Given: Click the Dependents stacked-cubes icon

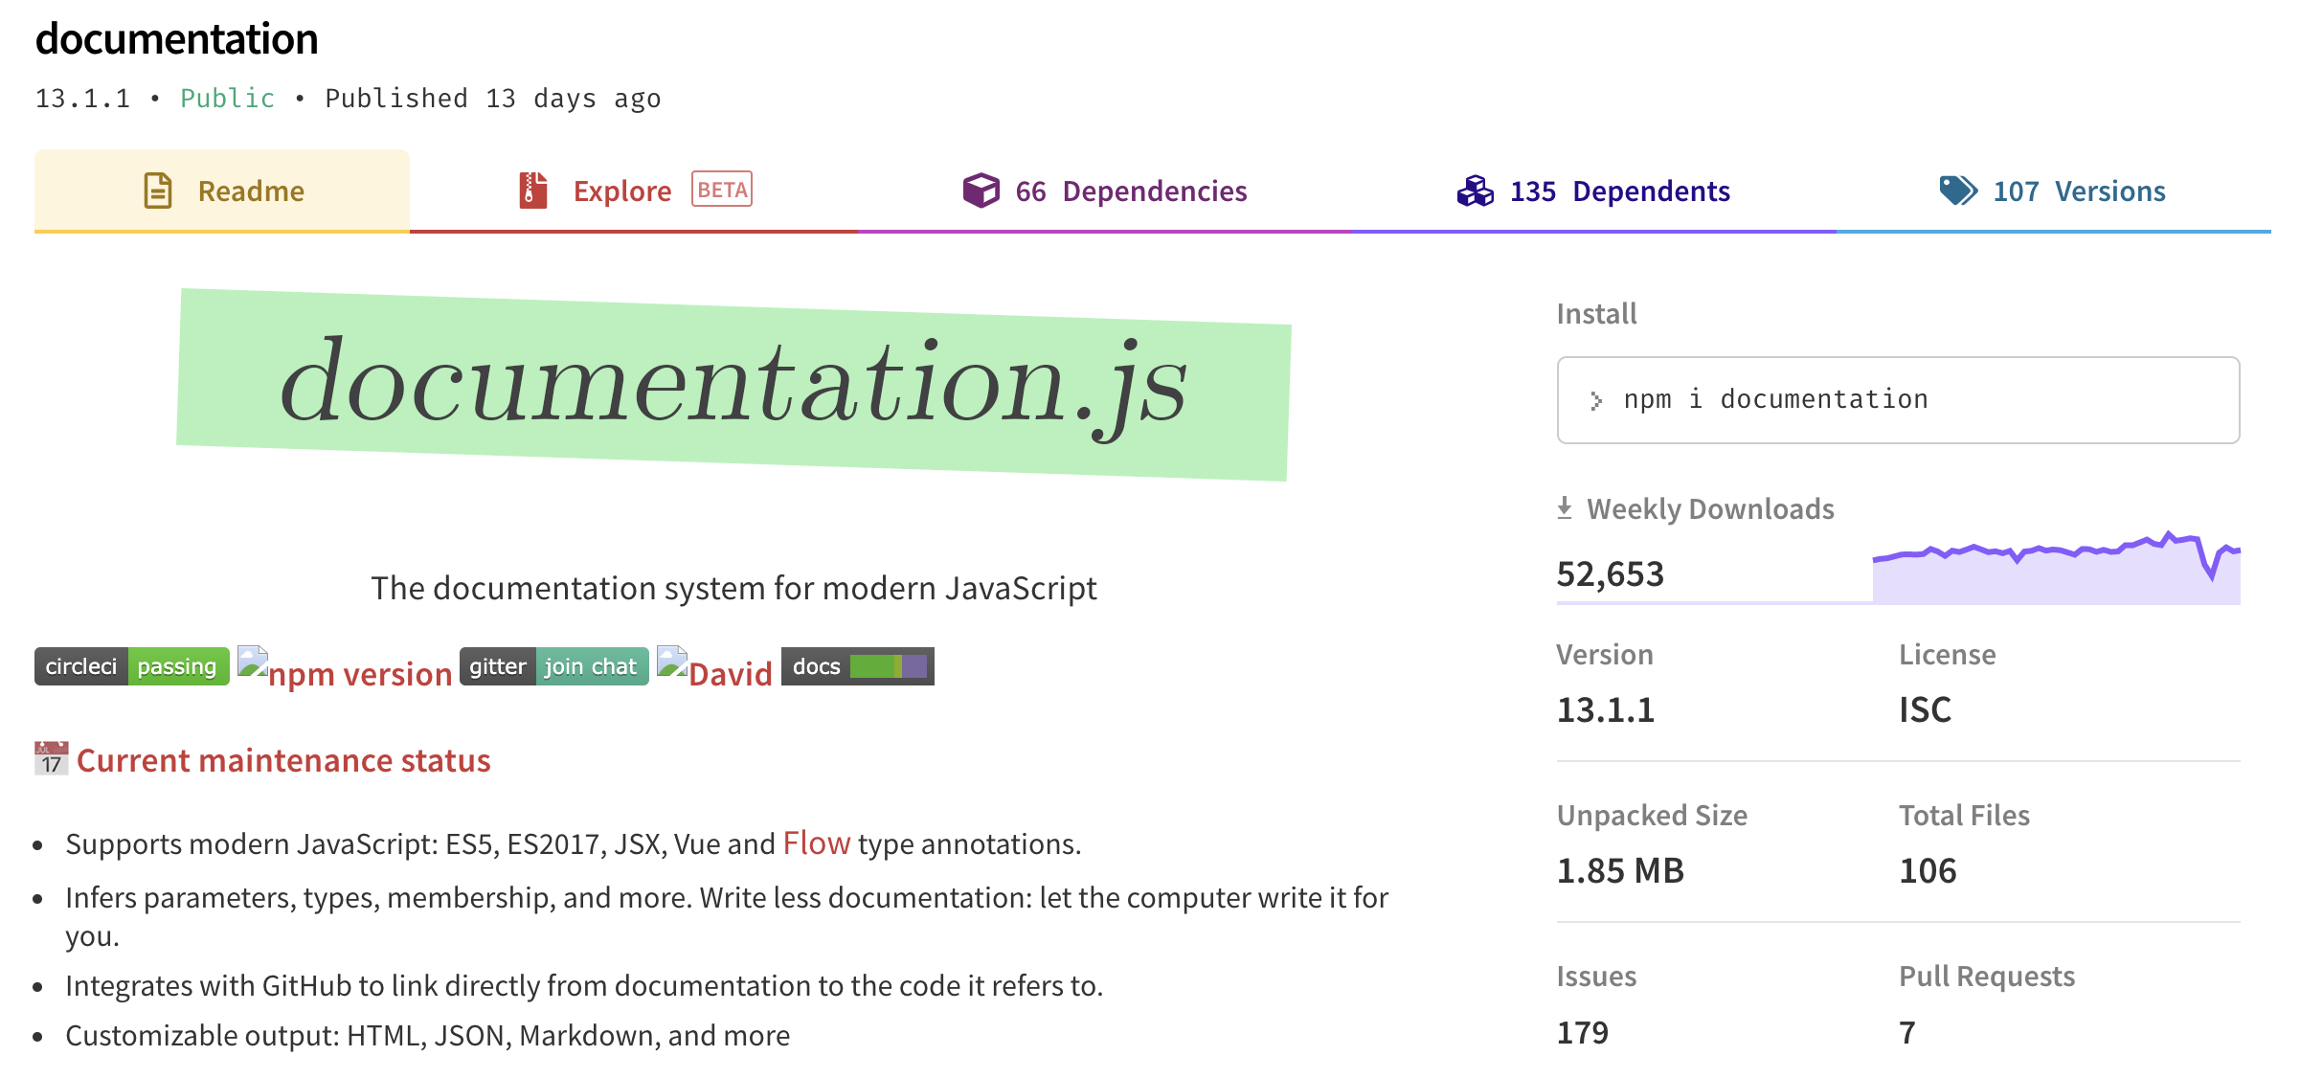Looking at the screenshot, I should [x=1475, y=191].
